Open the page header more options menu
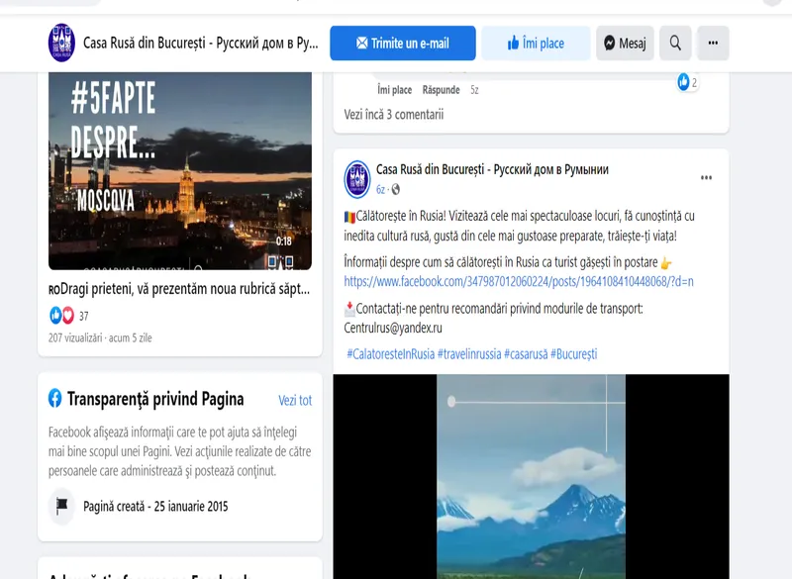The image size is (792, 579). click(713, 44)
